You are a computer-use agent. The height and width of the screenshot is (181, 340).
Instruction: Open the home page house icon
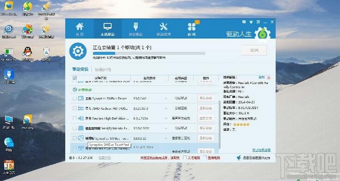point(79,29)
